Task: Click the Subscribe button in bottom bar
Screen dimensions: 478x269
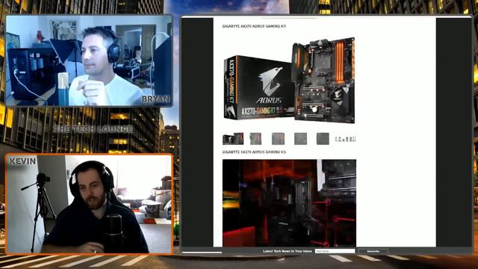Action: click(373, 251)
